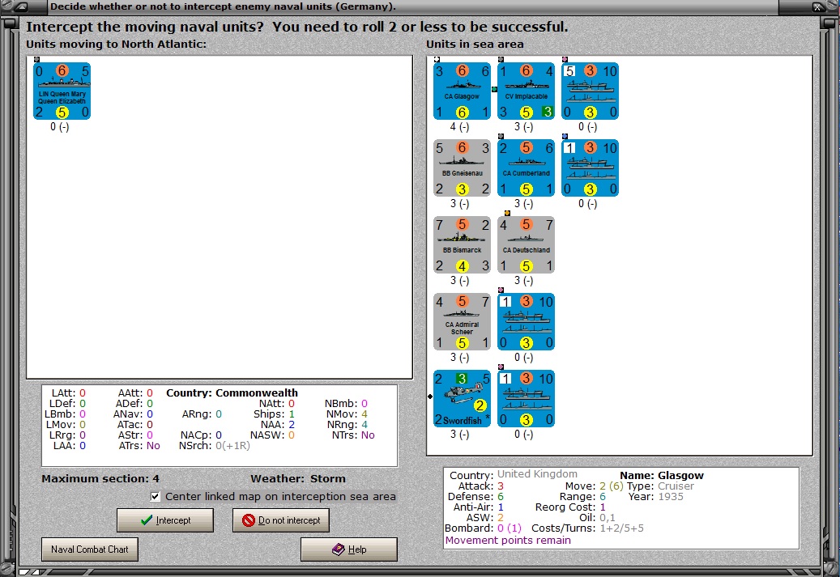Click the 'Weather: Storm' label
The width and height of the screenshot is (840, 577).
coord(298,478)
